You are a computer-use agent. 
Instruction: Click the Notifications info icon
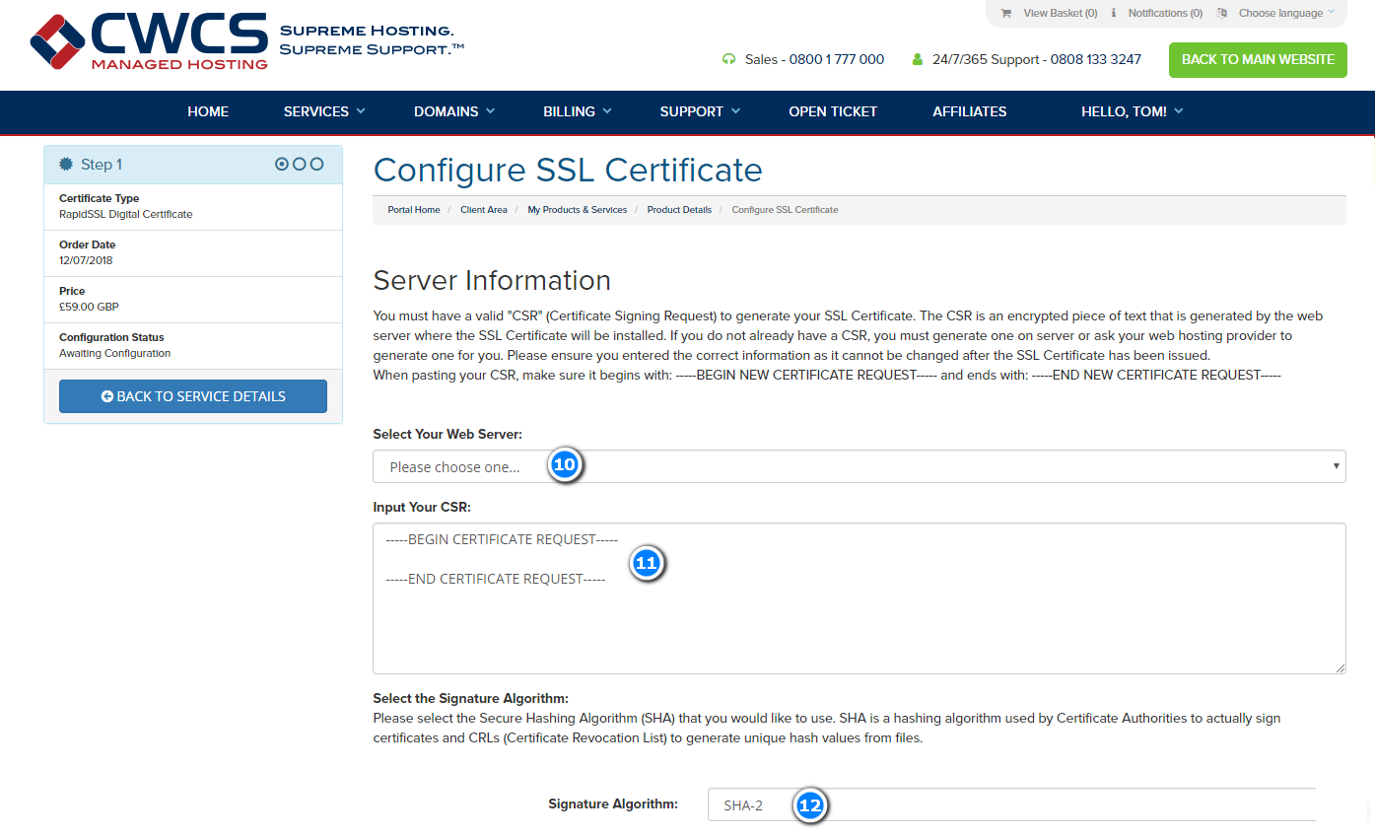1114,14
